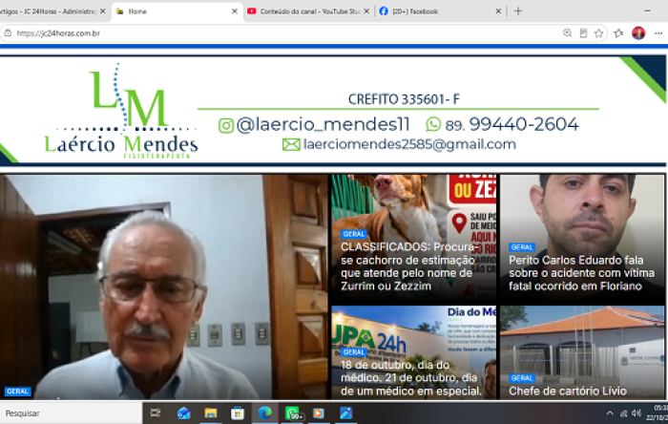Open Task View on the taskbar
The width and height of the screenshot is (668, 424).
pyautogui.click(x=156, y=413)
